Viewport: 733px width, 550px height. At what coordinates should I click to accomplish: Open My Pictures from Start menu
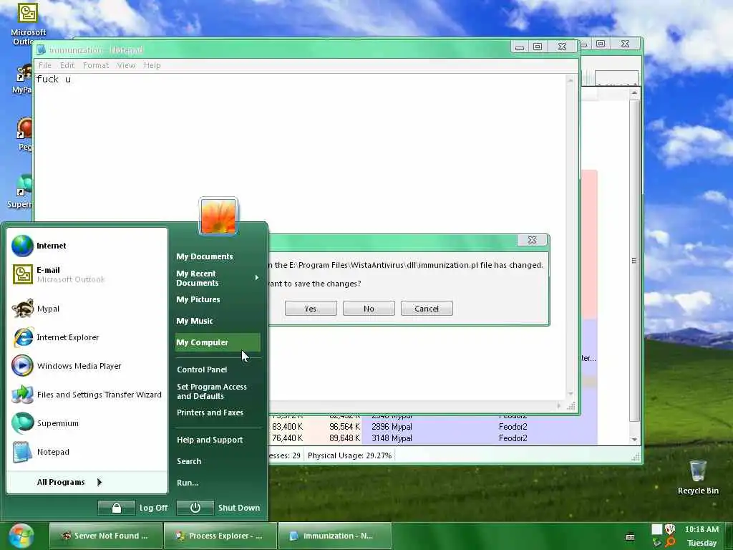click(198, 299)
